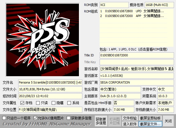Toggle the 存档 (Archive) file attribute checkbox

coord(22,103)
